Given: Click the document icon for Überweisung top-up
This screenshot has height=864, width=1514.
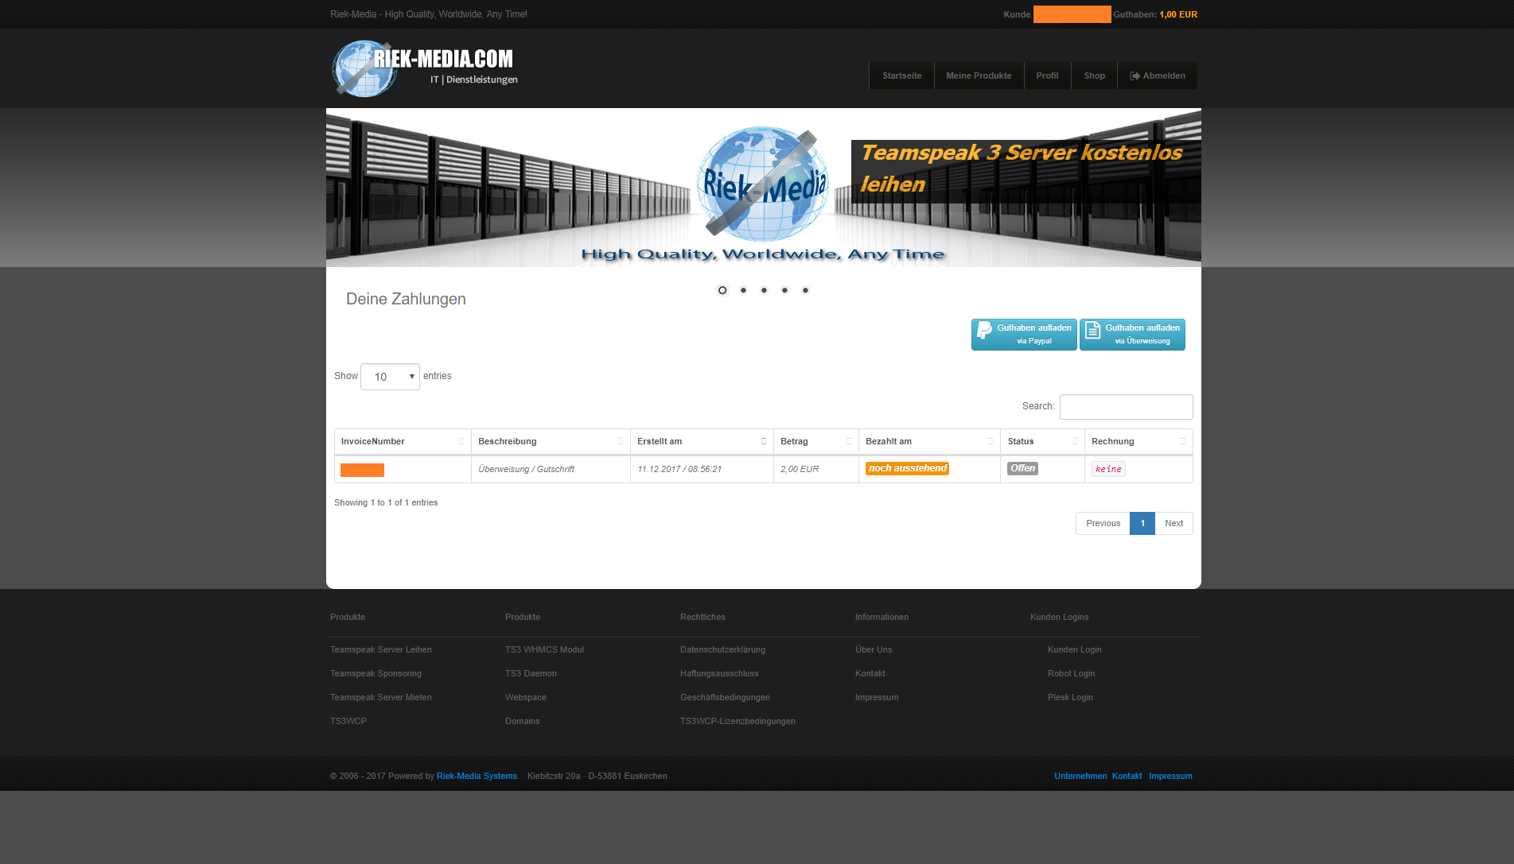Looking at the screenshot, I should (x=1092, y=331).
